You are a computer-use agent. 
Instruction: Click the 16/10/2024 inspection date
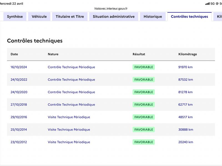19,67
